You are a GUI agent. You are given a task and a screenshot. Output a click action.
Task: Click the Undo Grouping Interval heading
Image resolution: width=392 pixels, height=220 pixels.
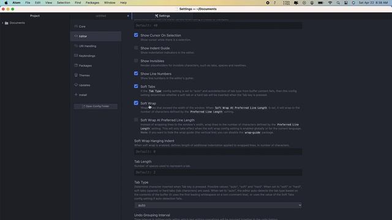(152, 215)
